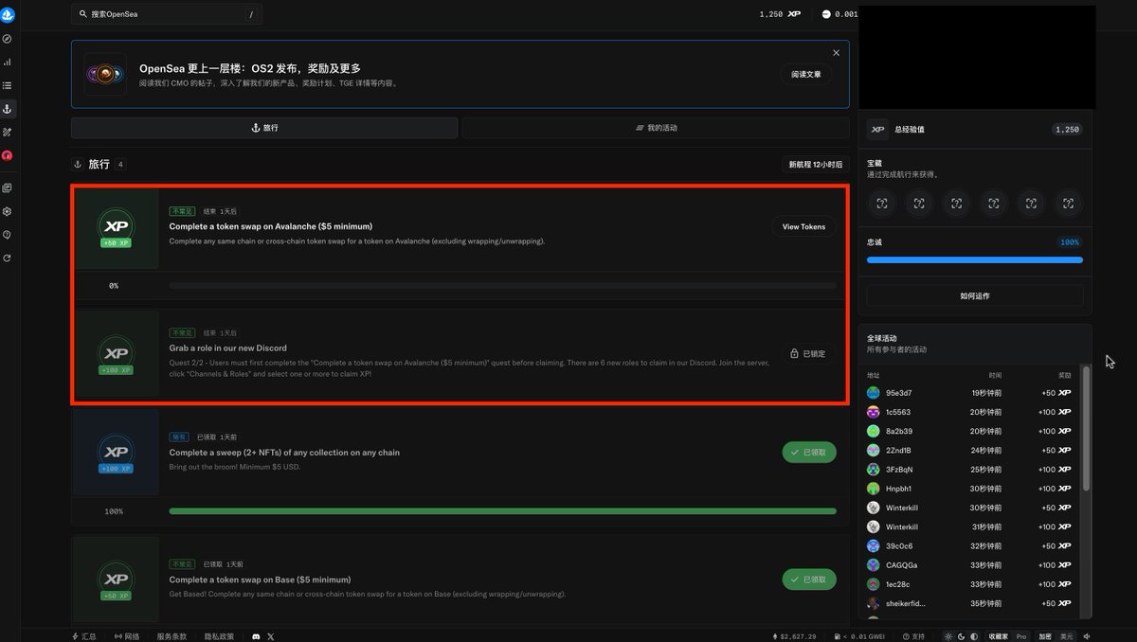Click the 1,250 XP counter in header

click(x=780, y=14)
